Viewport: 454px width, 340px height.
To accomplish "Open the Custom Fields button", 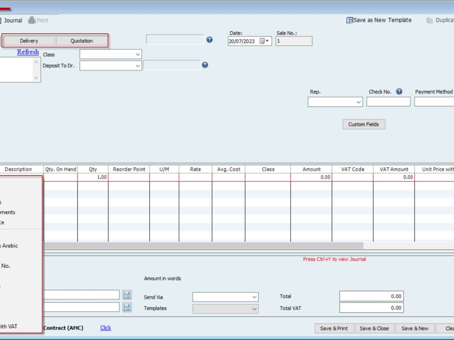I will click(364, 124).
